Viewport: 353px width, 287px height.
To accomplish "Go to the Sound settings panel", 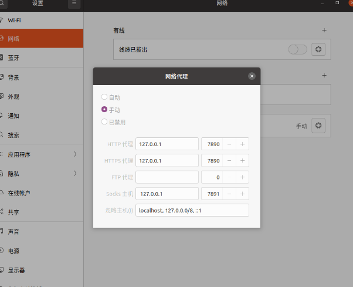I will click(41, 231).
